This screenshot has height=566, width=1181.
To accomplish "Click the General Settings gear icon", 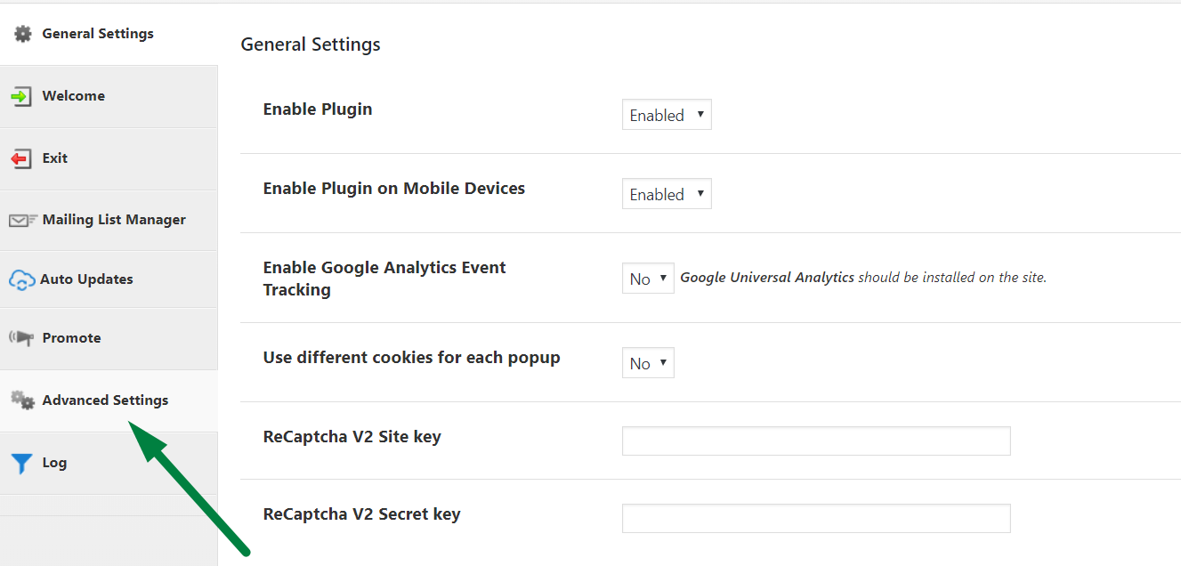I will click(23, 34).
